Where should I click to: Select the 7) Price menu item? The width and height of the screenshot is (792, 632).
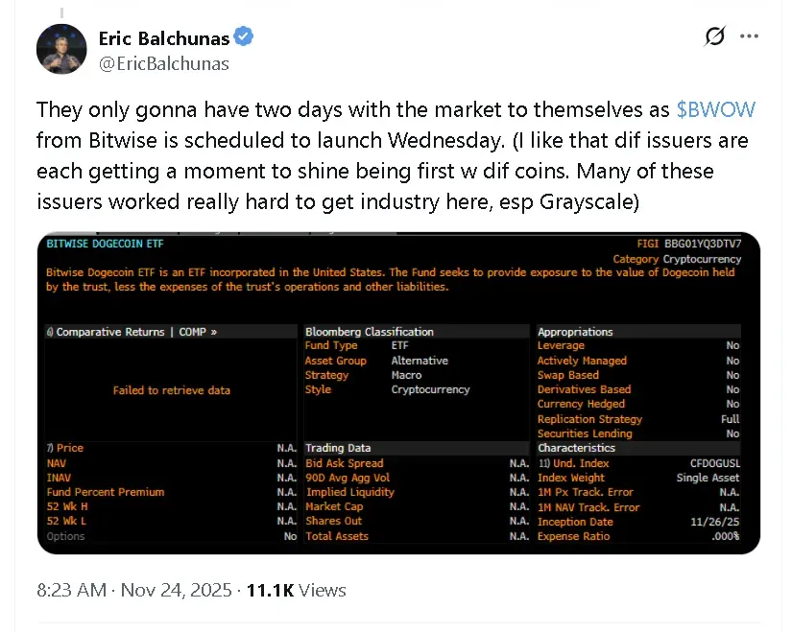coord(64,449)
